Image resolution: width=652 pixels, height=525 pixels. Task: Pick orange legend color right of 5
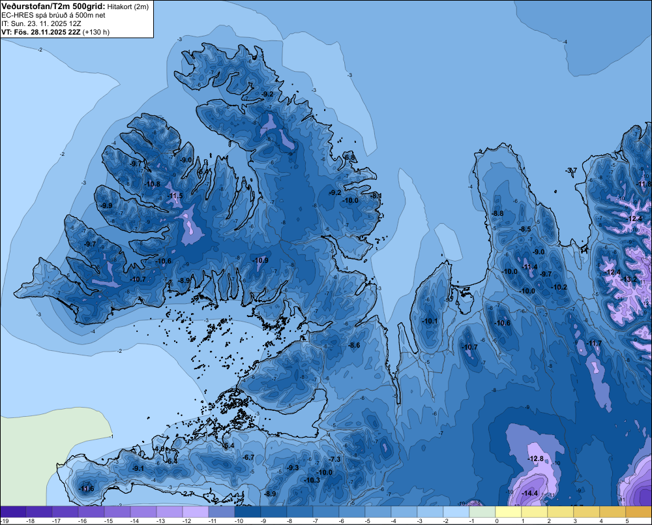click(x=638, y=512)
